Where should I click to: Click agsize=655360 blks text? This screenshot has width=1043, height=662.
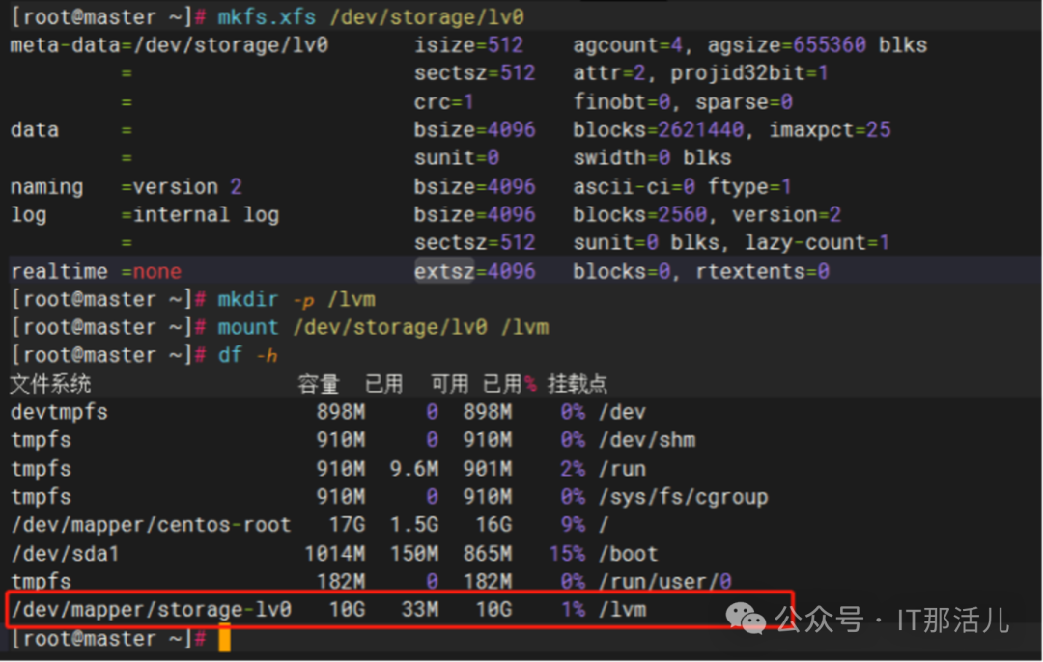click(817, 45)
